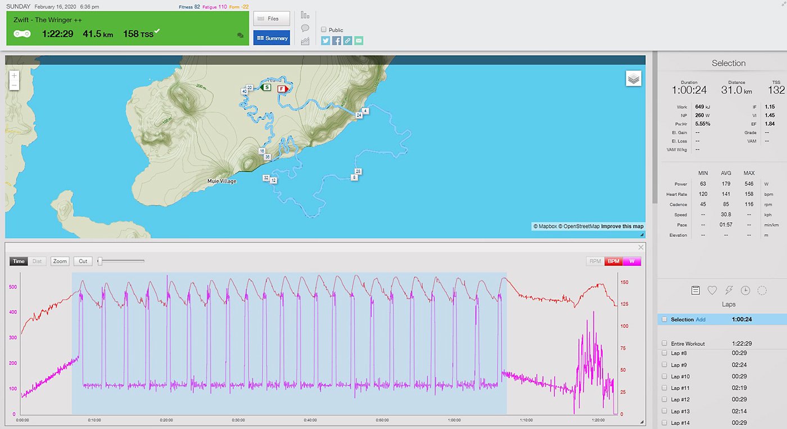Open the map layers selector
This screenshot has width=787, height=429.
click(634, 79)
